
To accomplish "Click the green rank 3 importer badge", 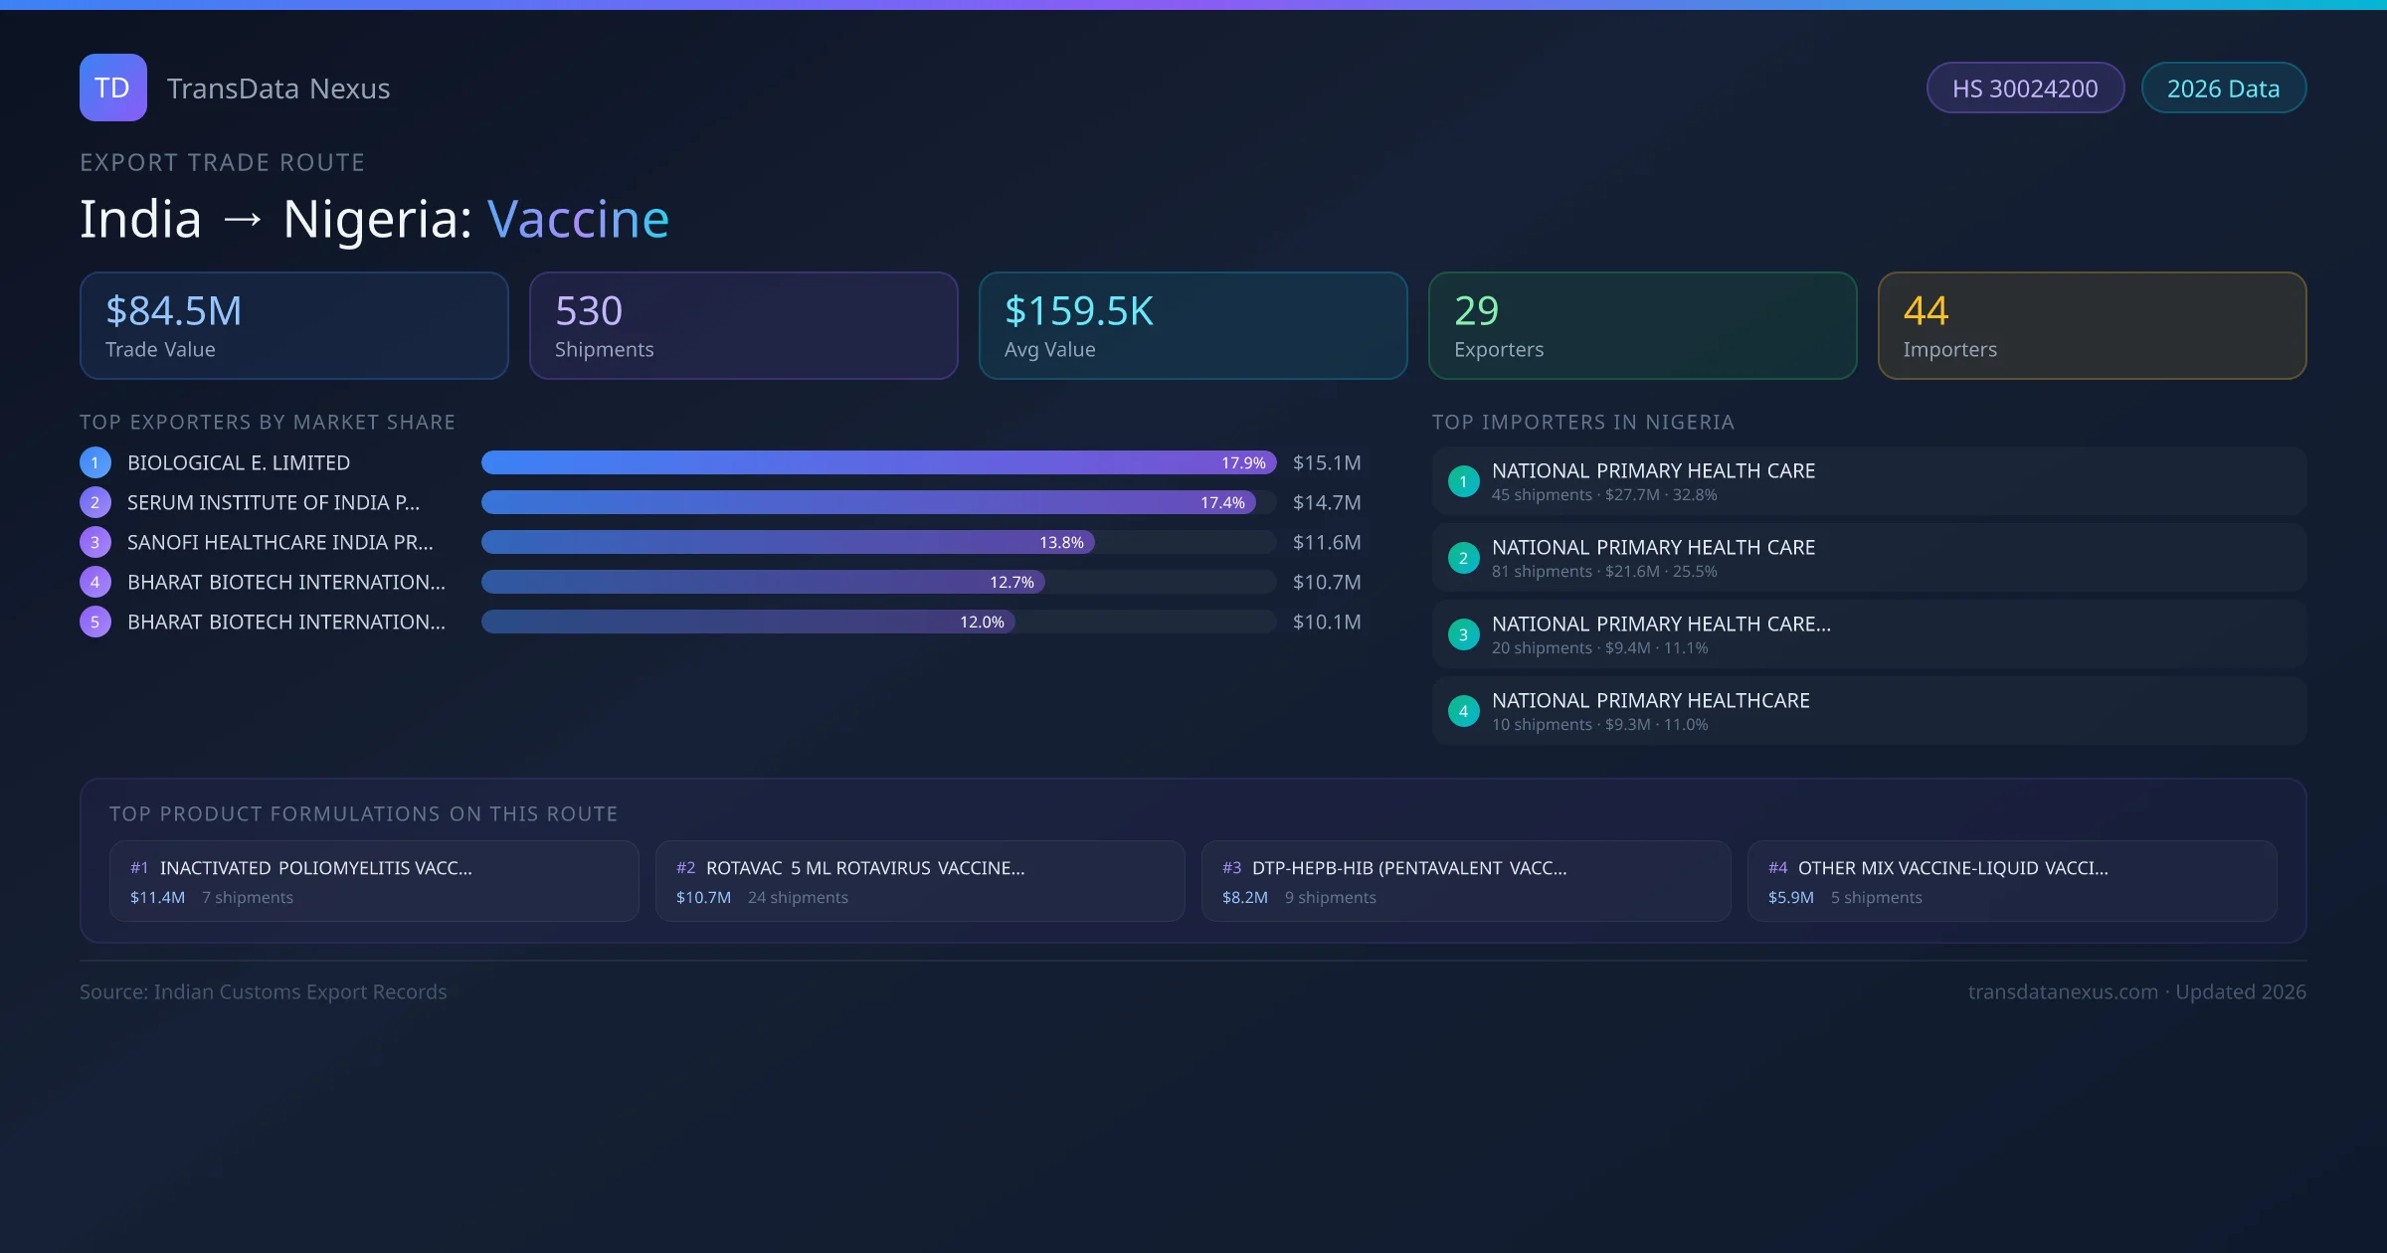I will 1463,634.
